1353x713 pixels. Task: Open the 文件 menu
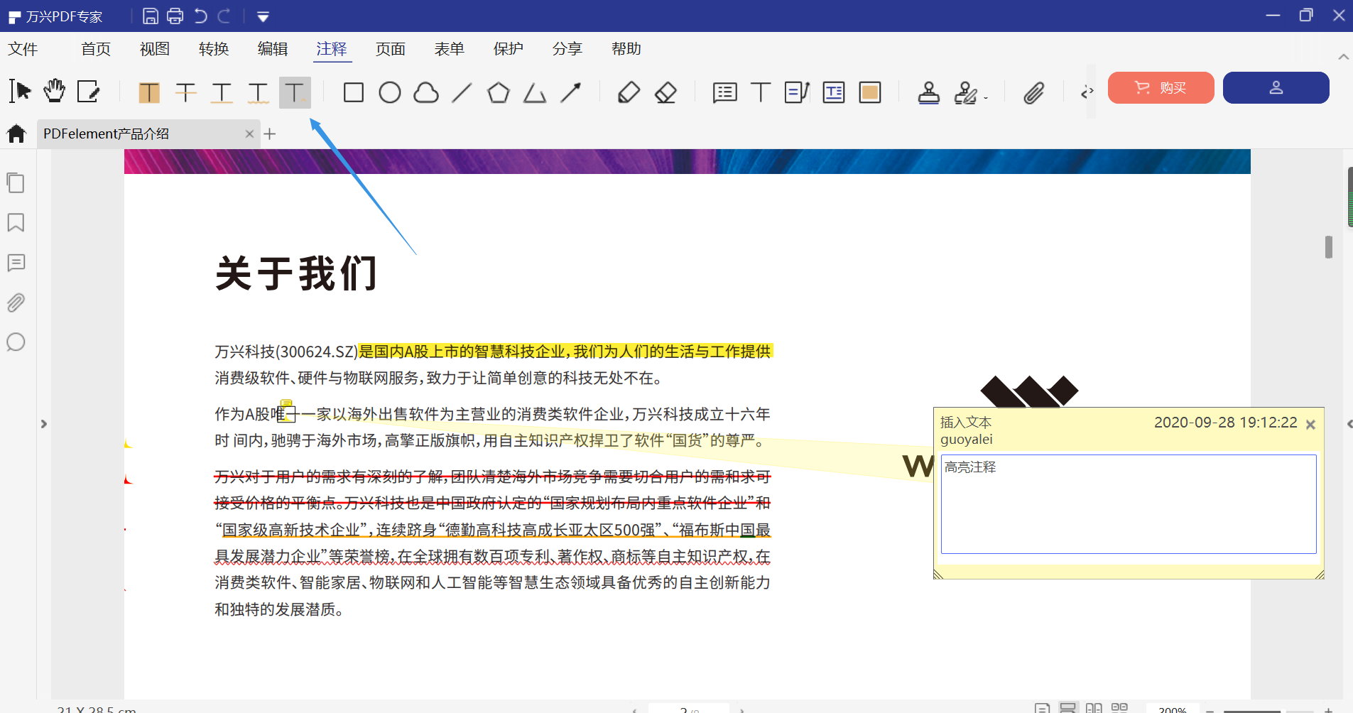[x=23, y=49]
